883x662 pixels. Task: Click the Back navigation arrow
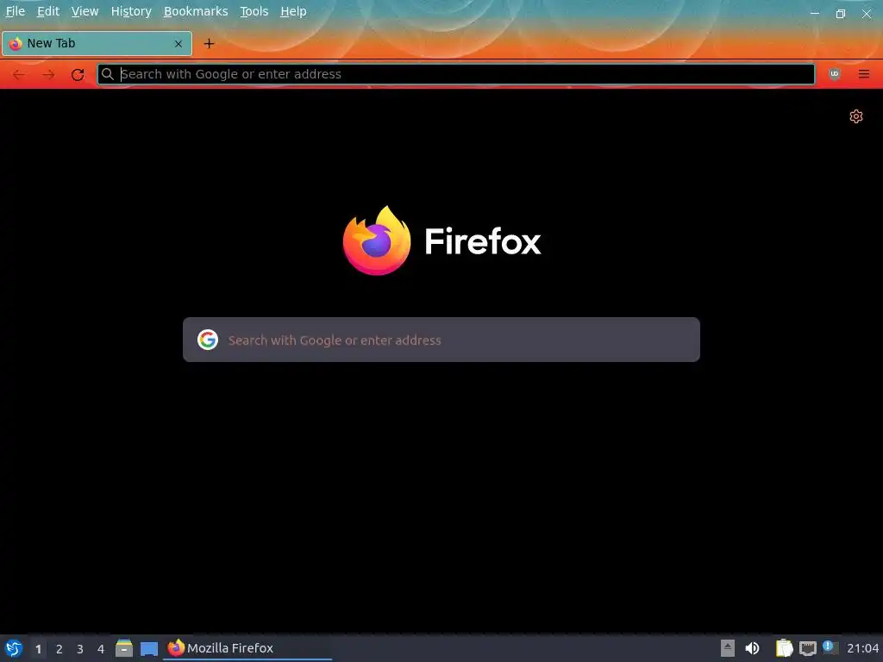click(x=19, y=74)
